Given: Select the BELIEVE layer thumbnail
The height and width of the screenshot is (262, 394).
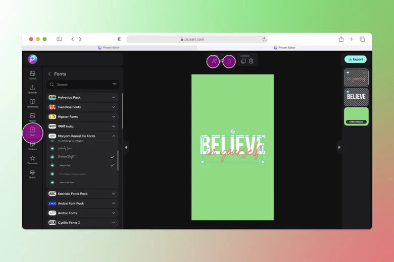Looking at the screenshot, I should point(356,97).
